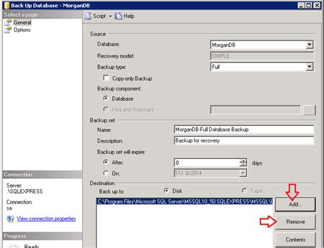Click the Help book icon
This screenshot has height=248, width=324.
118,16
